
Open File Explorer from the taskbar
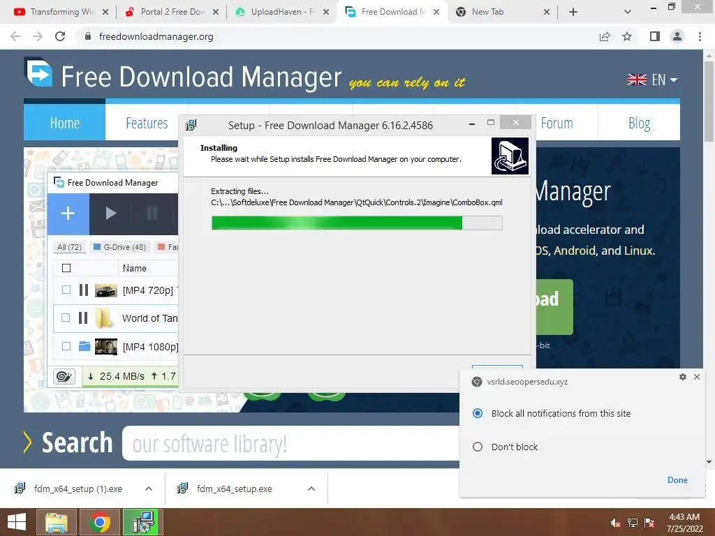coord(56,522)
